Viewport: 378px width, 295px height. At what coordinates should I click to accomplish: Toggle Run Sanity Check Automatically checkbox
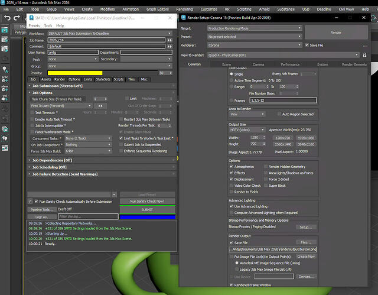tap(37, 201)
